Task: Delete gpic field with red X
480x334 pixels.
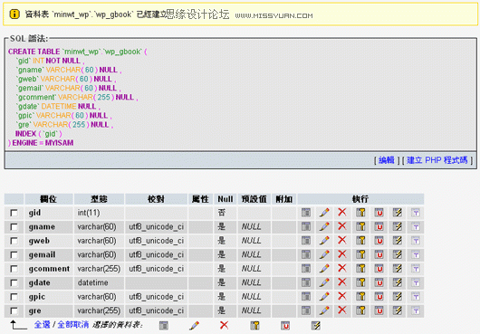Action: point(342,296)
